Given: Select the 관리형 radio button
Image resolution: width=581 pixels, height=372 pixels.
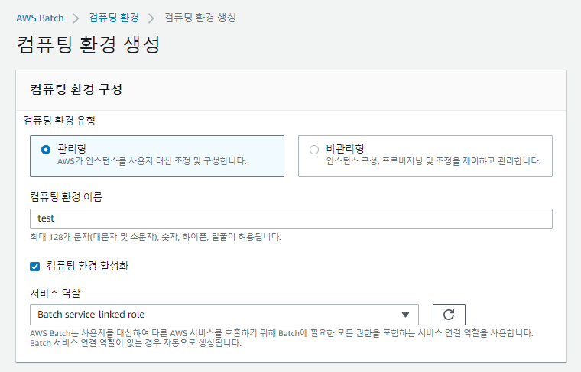Looking at the screenshot, I should click(x=46, y=150).
